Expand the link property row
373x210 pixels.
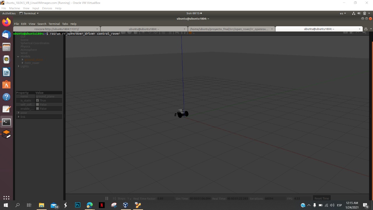[19, 117]
